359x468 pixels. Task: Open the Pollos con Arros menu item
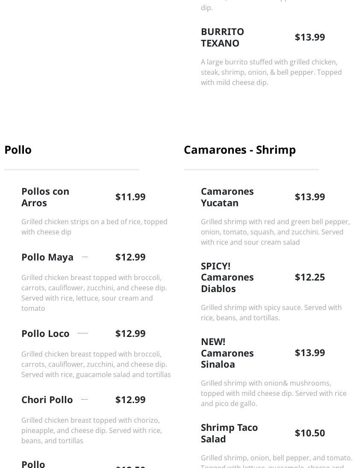click(x=45, y=197)
